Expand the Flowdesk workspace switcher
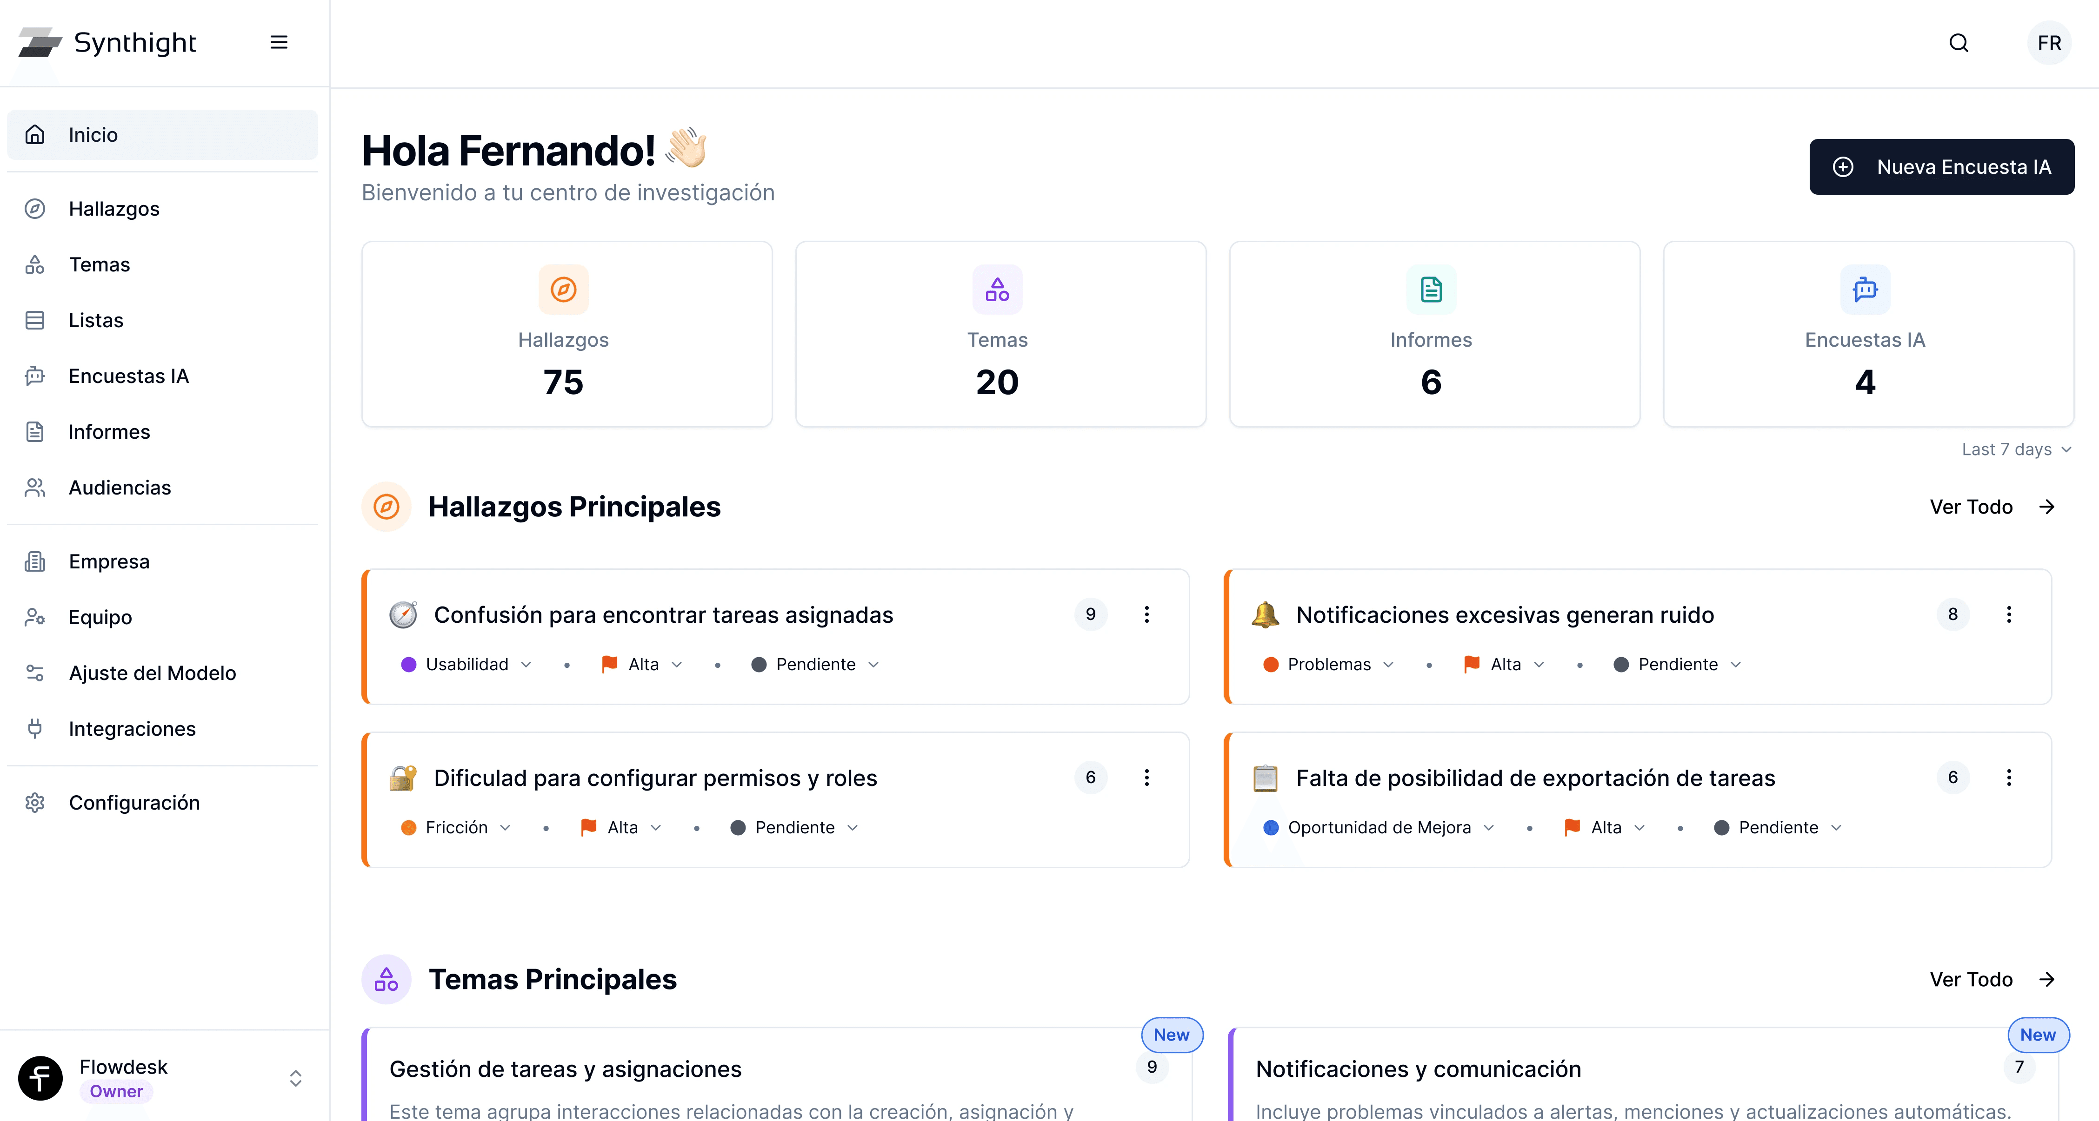2099x1121 pixels. 295,1077
